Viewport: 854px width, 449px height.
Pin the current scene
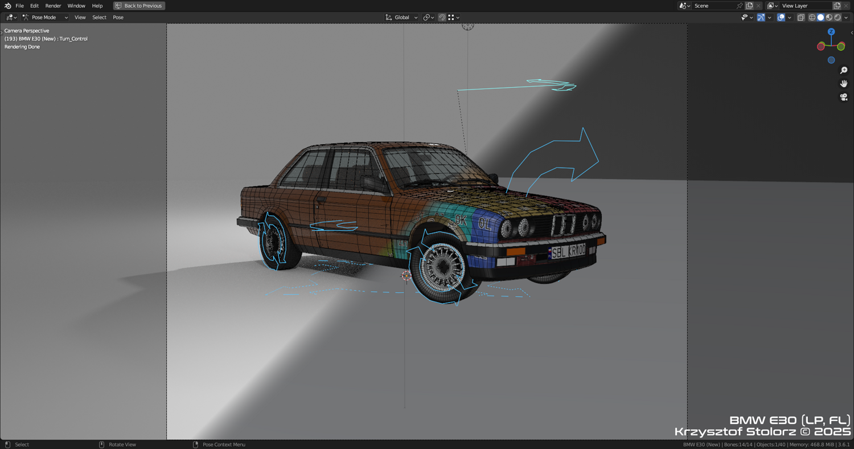tap(740, 6)
